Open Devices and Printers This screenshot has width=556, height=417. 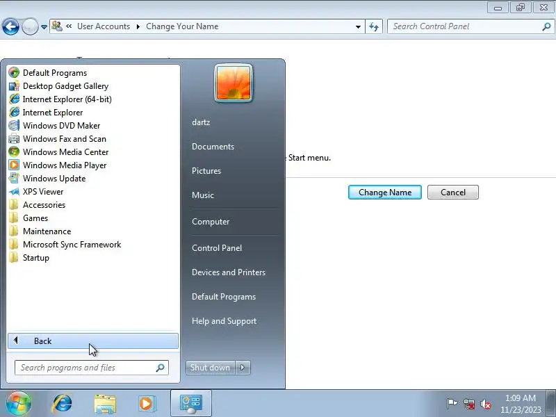[229, 272]
